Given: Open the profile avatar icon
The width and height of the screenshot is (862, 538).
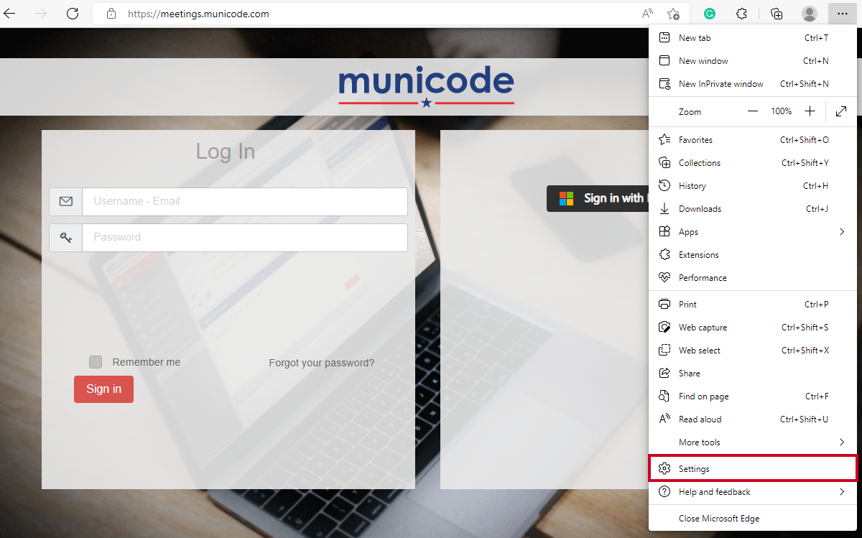Looking at the screenshot, I should pyautogui.click(x=810, y=14).
